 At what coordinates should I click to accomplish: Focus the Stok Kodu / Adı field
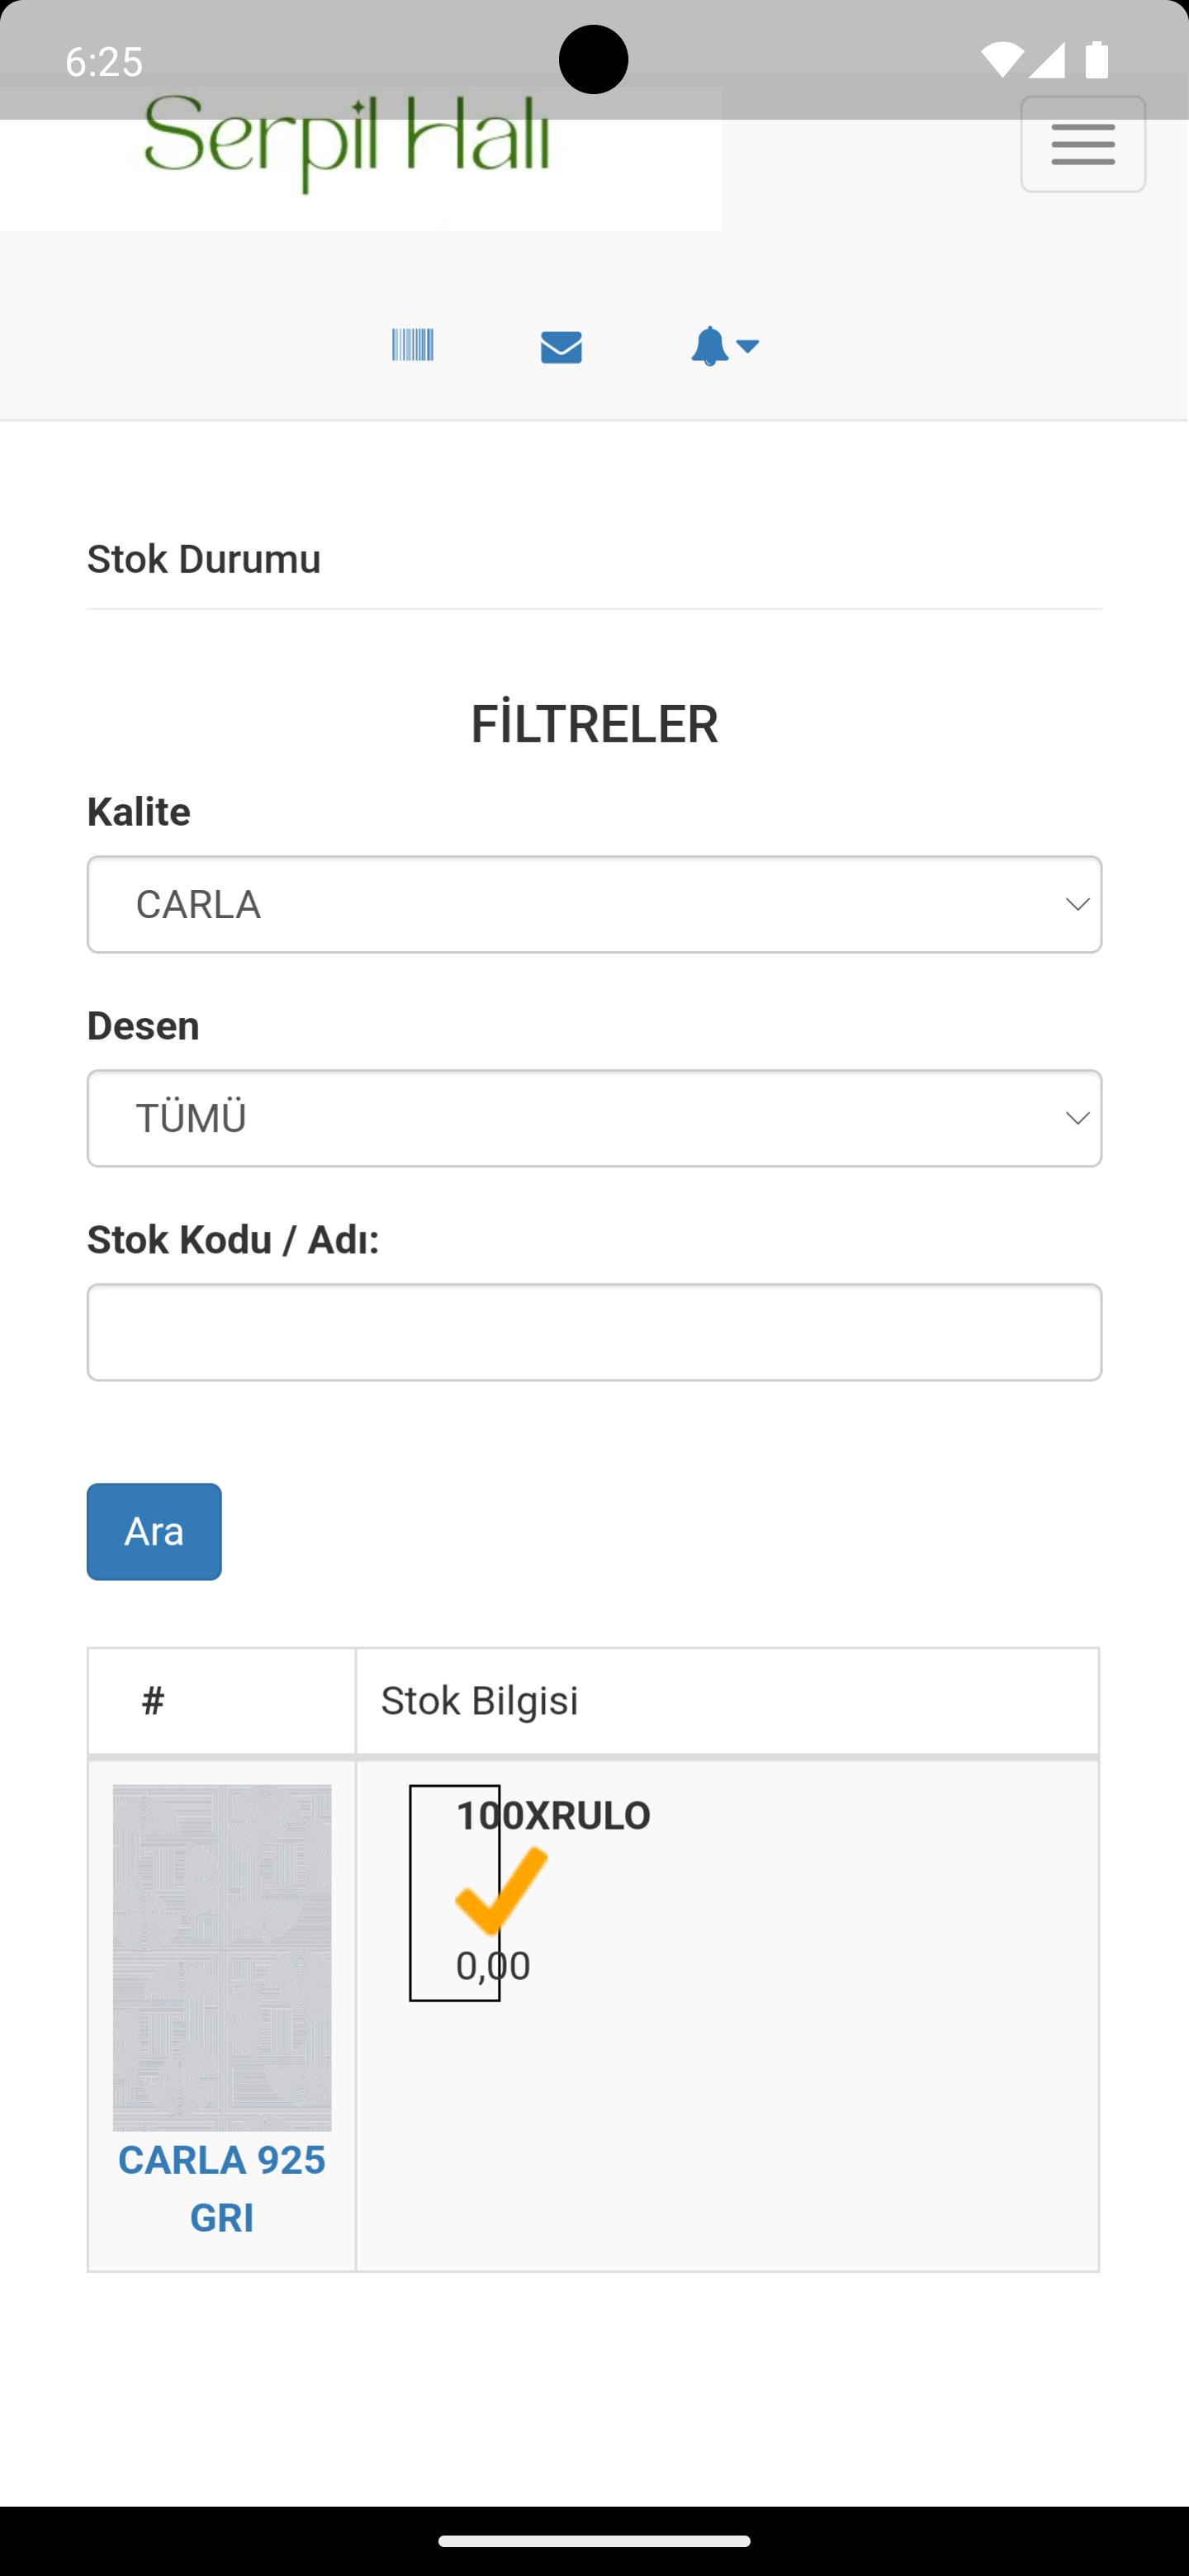click(x=594, y=1332)
